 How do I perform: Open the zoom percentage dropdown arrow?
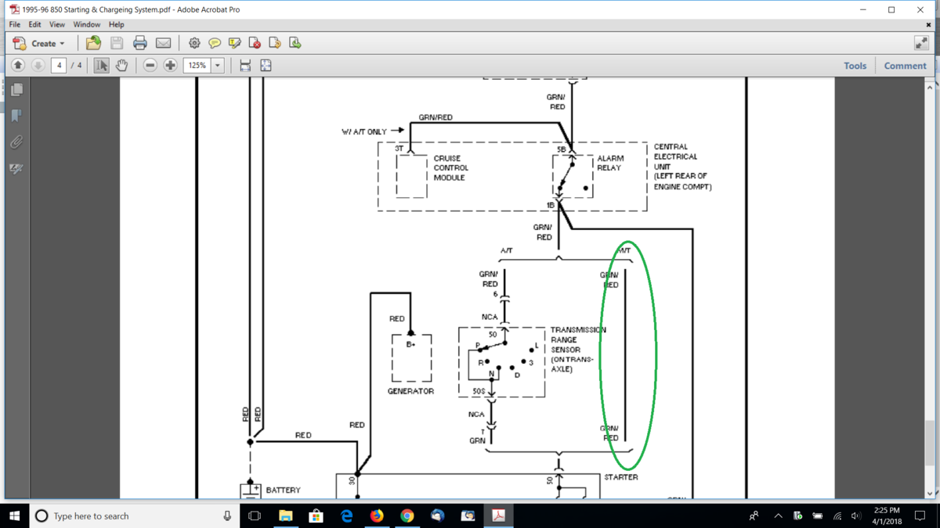218,66
